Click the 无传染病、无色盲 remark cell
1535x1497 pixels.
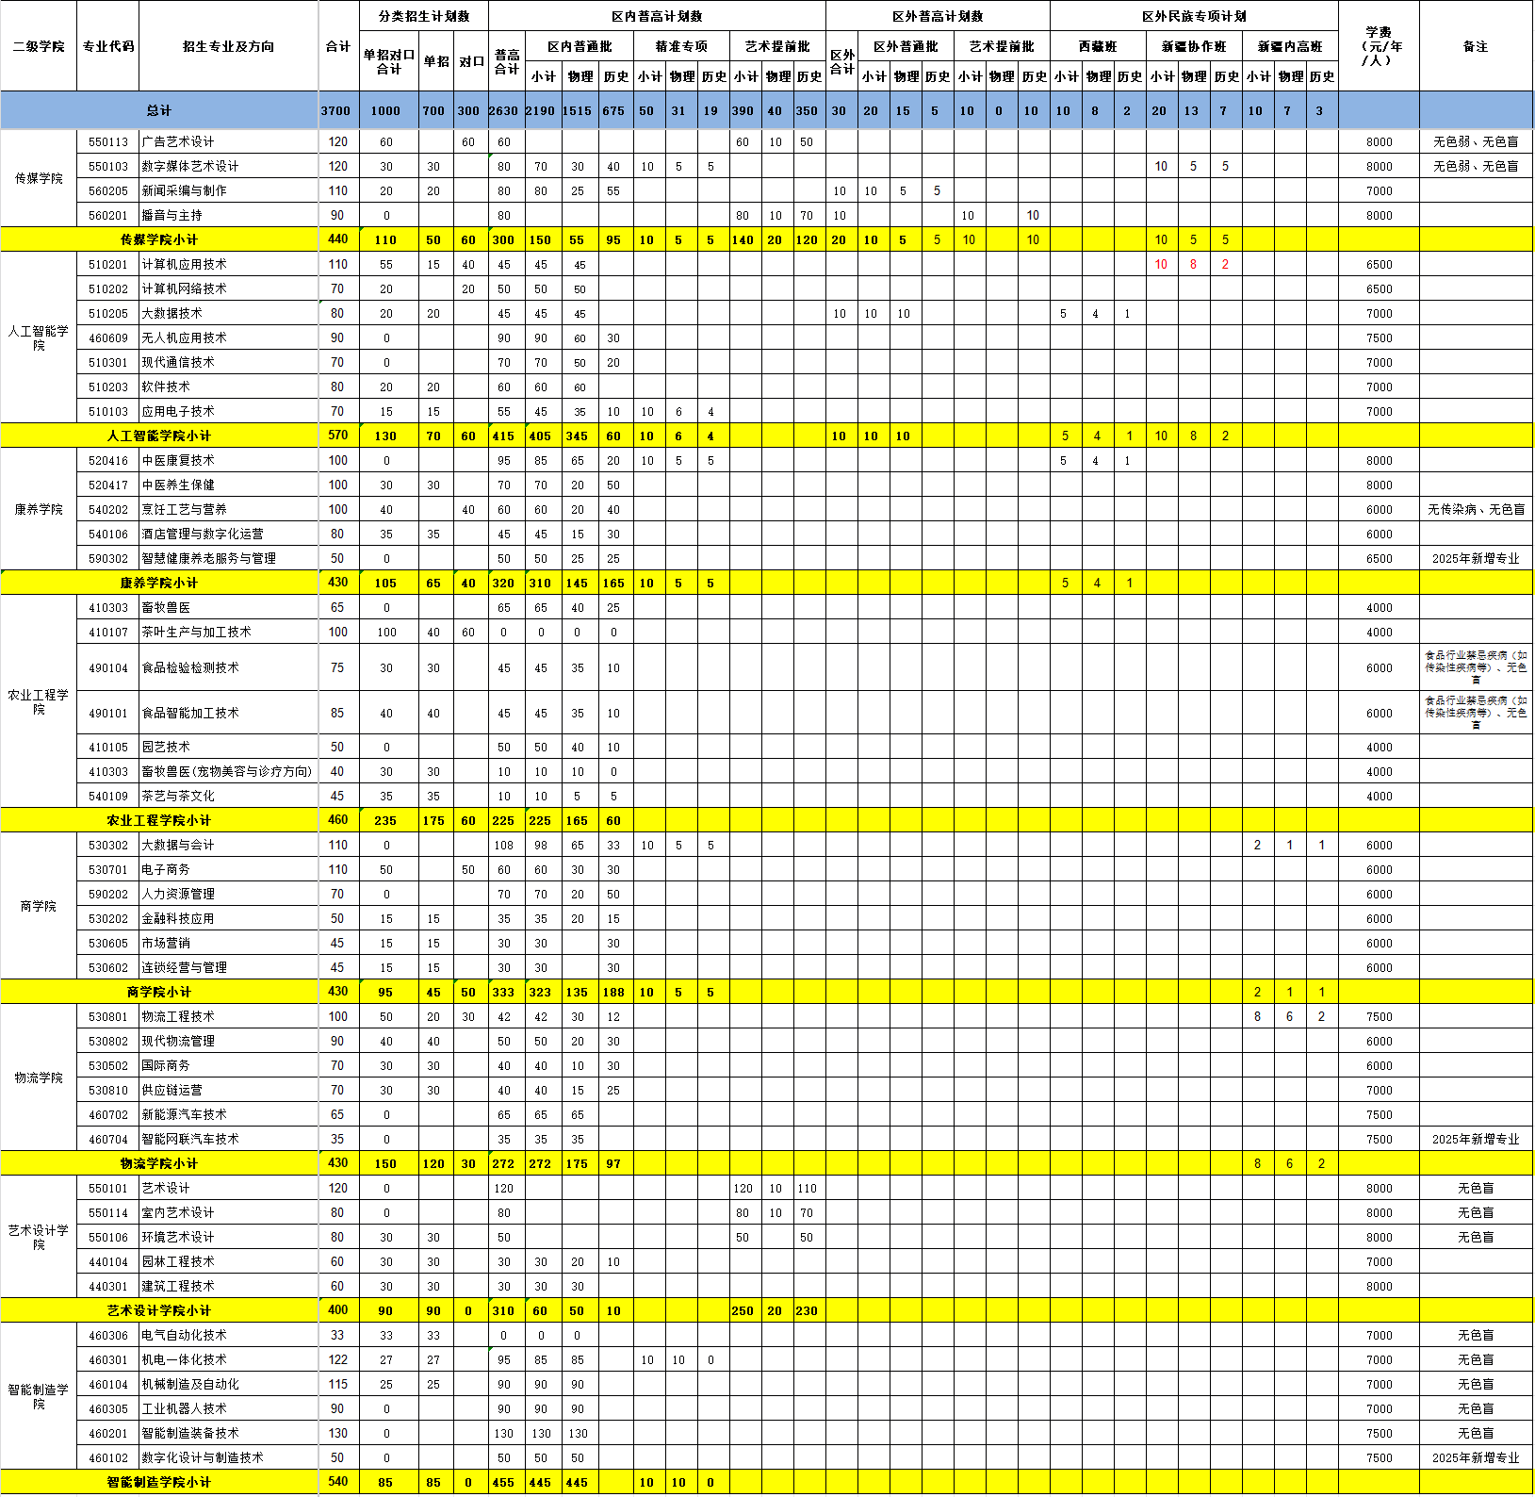(x=1475, y=509)
